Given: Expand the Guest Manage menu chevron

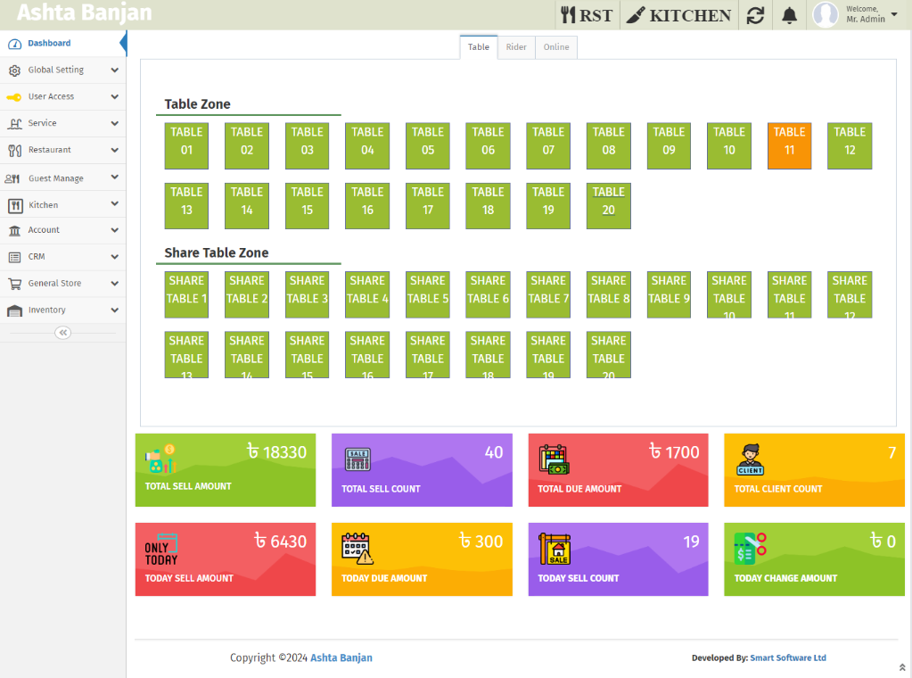Looking at the screenshot, I should 115,177.
